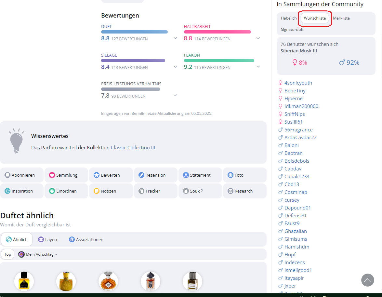Expand the Haltbarkeit rating chevron
Screen dimensions: 382x297
tap(258, 38)
